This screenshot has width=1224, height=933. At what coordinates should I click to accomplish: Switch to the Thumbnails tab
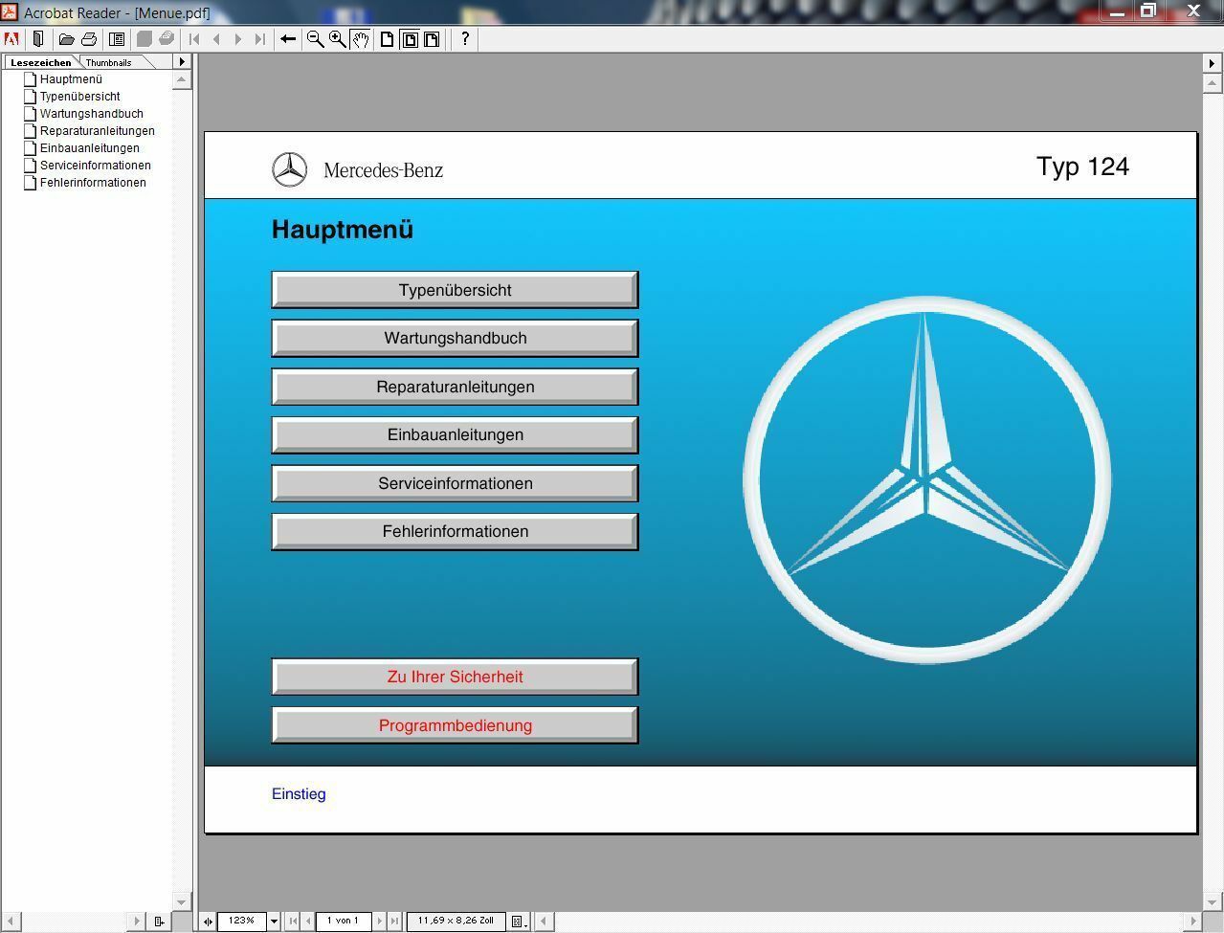click(x=109, y=62)
